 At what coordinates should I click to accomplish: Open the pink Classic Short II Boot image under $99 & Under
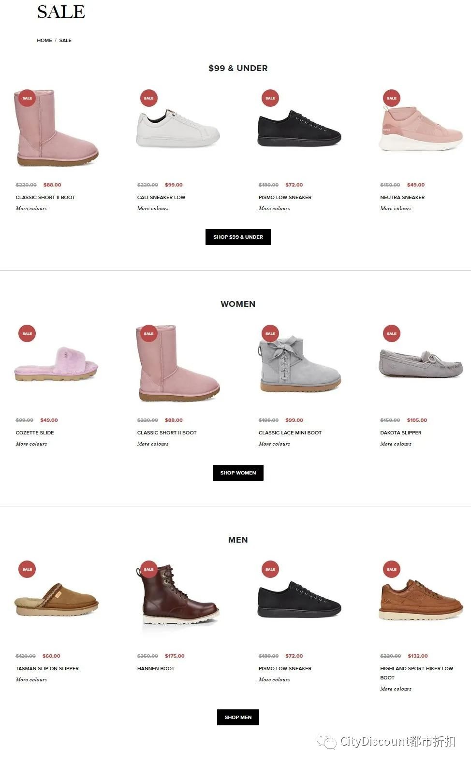pyautogui.click(x=57, y=128)
